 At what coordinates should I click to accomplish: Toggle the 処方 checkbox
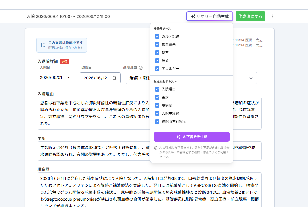157,53
